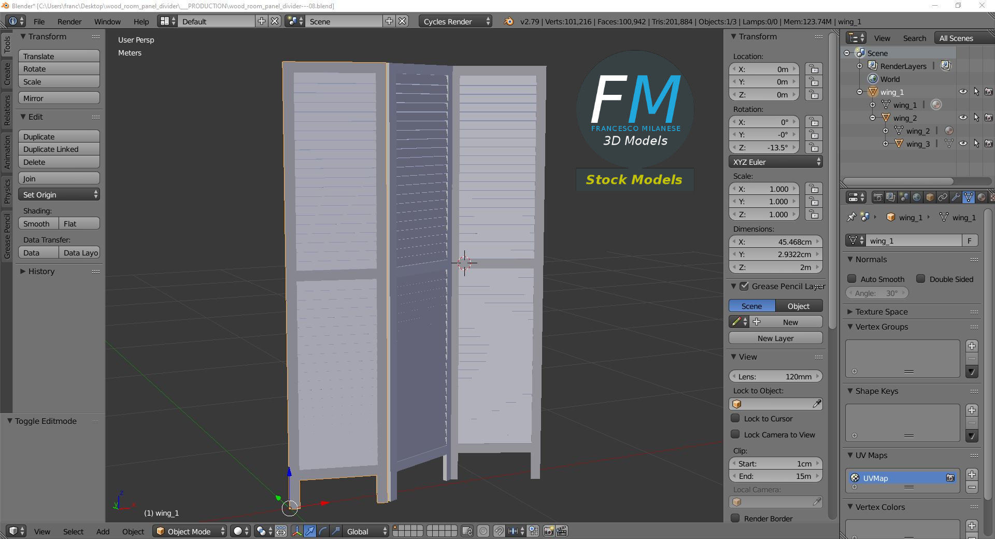The height and width of the screenshot is (539, 995).
Task: Open the Material properties tab sphere icon
Action: (x=981, y=197)
